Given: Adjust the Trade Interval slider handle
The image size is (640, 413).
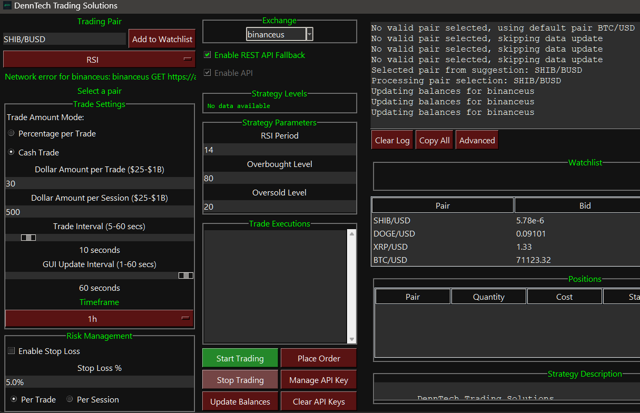Looking at the screenshot, I should (x=29, y=238).
